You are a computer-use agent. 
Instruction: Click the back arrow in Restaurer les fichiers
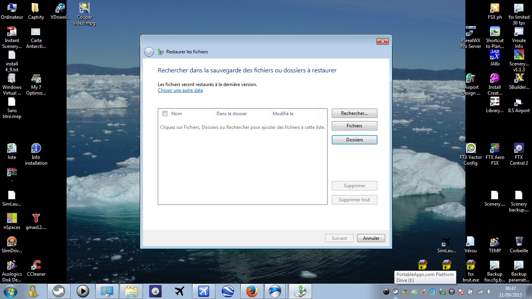[149, 52]
